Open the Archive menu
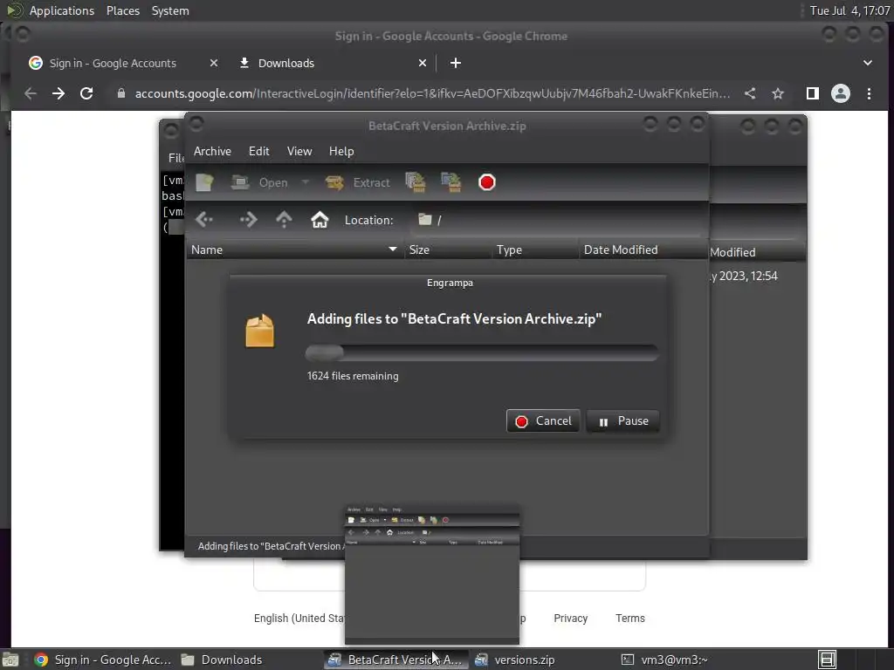 coord(212,151)
